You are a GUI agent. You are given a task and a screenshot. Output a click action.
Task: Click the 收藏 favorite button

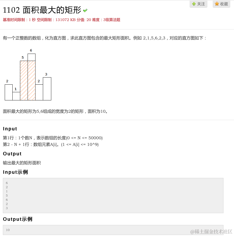tap(221, 4)
